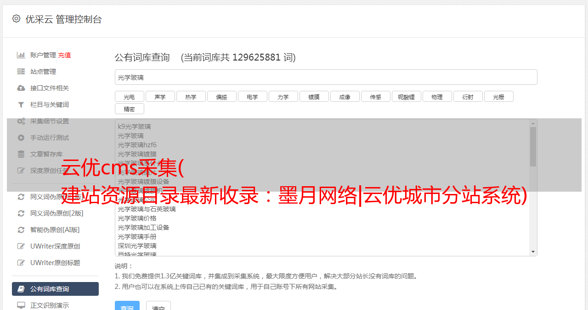Open 采集细节设置 via its gears icon
The image size is (588, 310).
click(21, 121)
